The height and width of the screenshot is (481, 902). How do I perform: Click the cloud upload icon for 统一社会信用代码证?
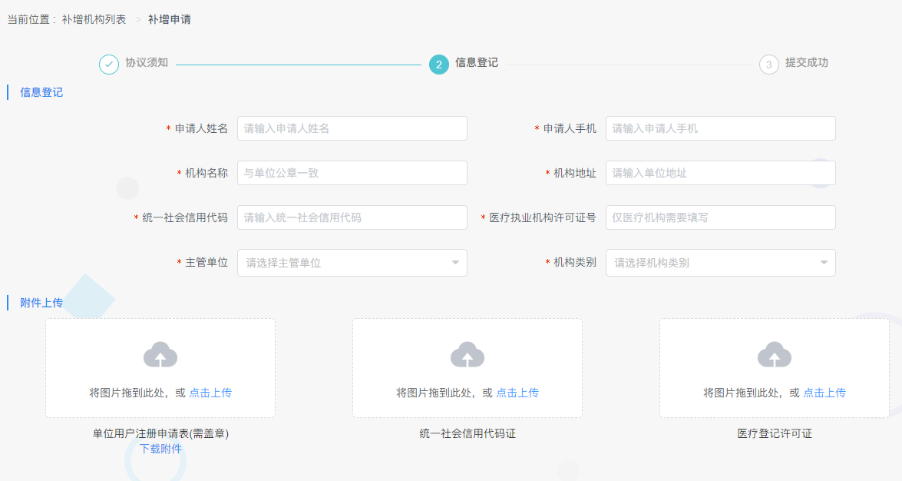click(468, 355)
